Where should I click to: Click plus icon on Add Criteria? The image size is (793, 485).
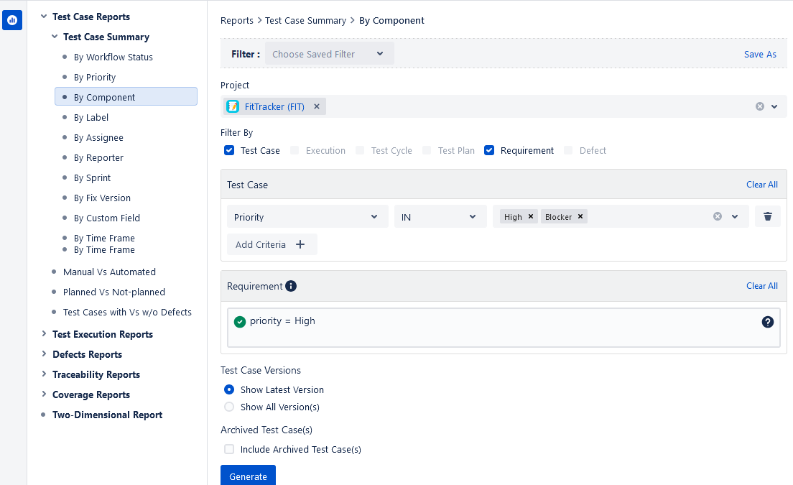(300, 244)
